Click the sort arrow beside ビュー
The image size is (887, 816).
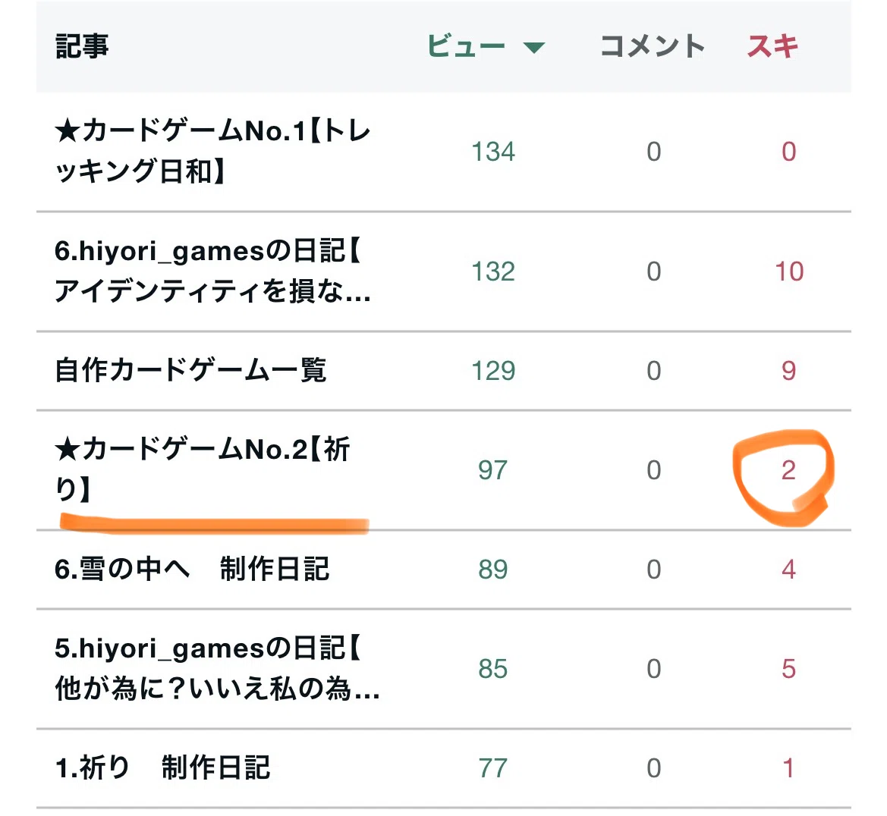click(x=533, y=48)
